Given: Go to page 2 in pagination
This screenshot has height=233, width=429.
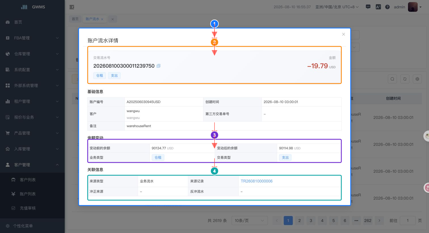Looking at the screenshot, I should (x=300, y=221).
